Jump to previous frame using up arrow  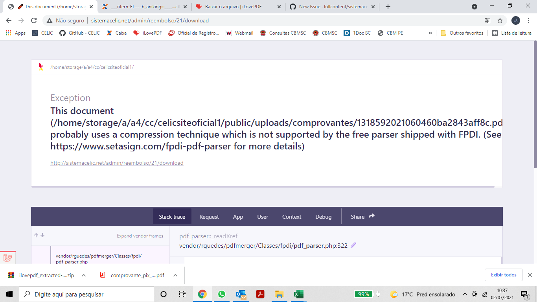click(x=36, y=235)
